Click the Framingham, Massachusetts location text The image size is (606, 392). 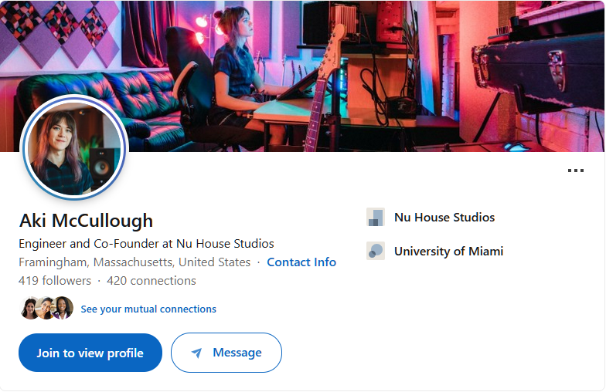(134, 262)
